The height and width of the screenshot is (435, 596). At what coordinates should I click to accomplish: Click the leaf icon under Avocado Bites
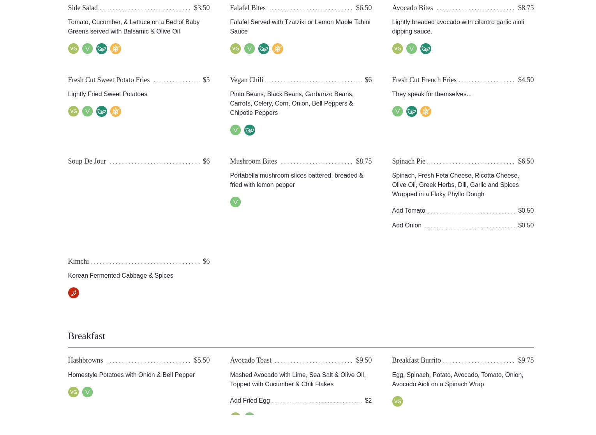pyautogui.click(x=425, y=49)
